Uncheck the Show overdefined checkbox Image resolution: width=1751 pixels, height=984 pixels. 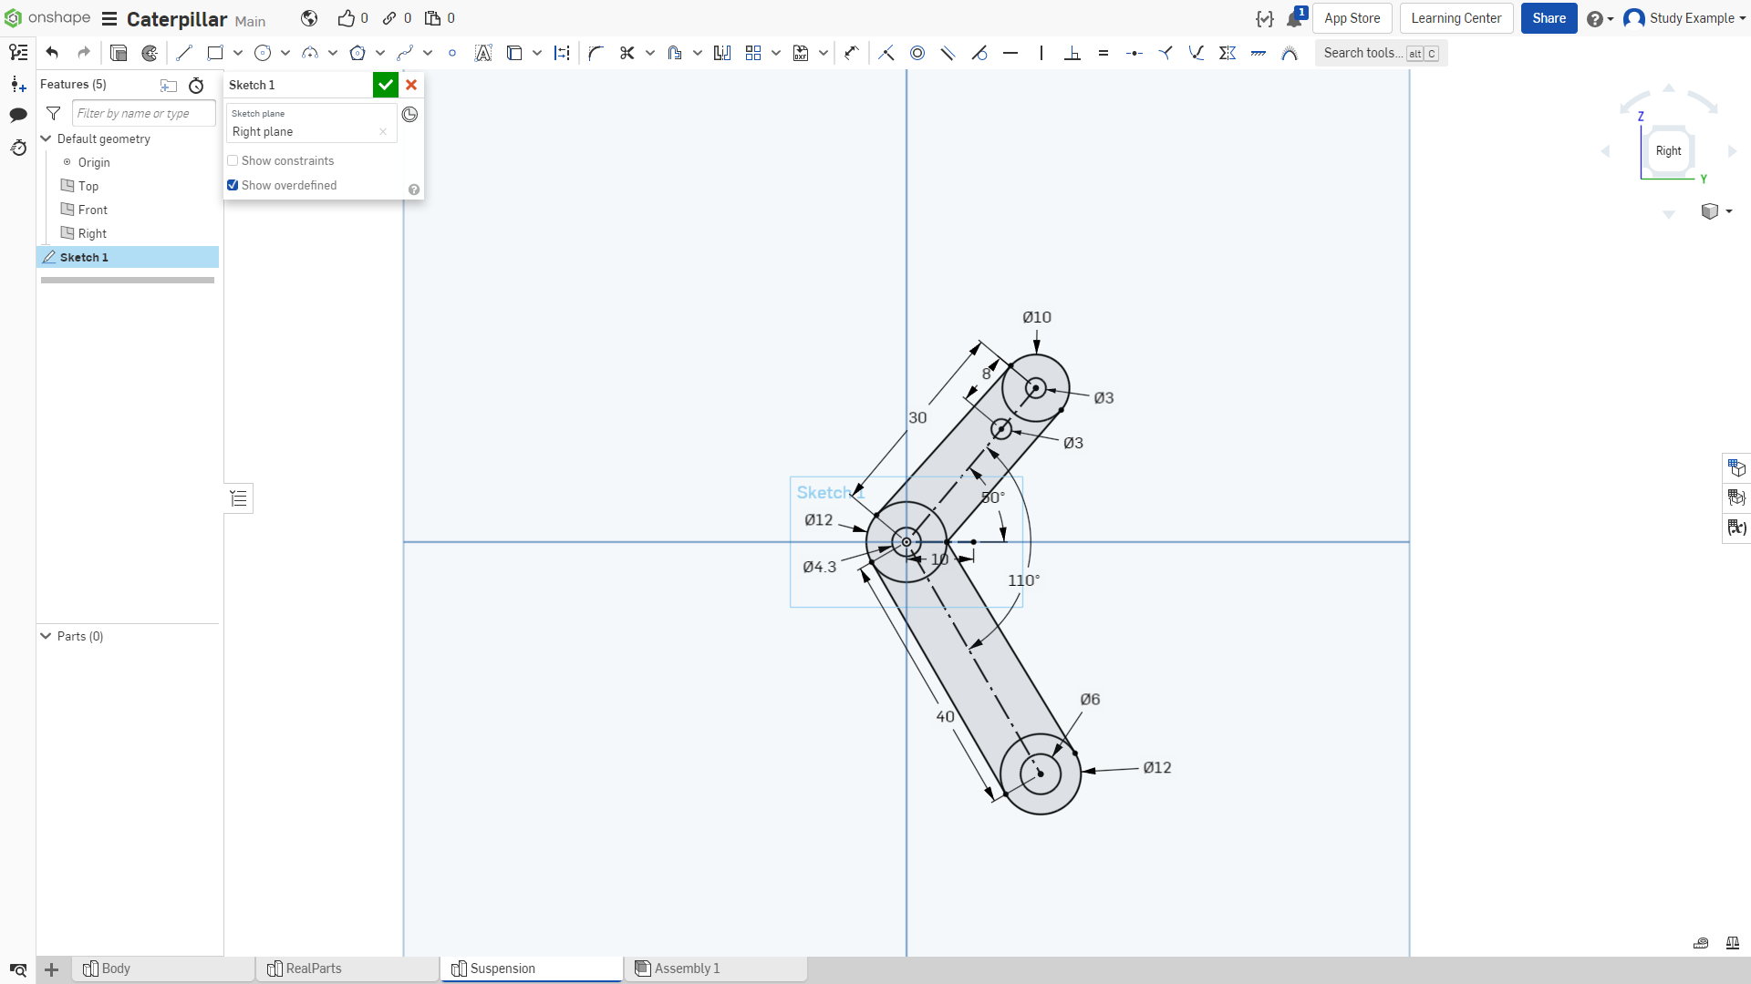233,185
